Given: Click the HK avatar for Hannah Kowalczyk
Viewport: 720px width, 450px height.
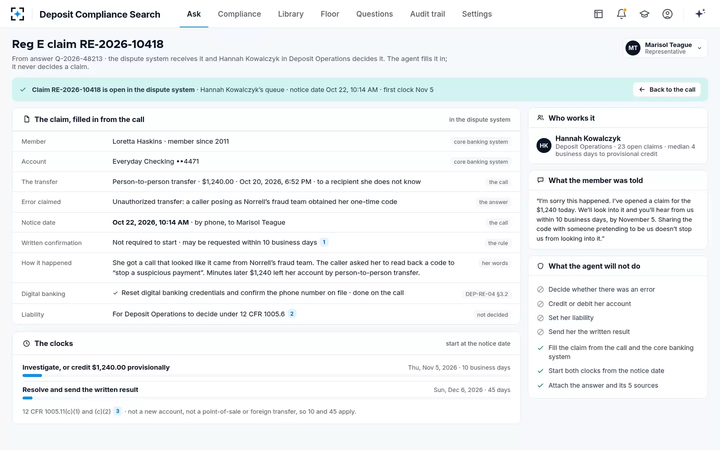Looking at the screenshot, I should (544, 145).
